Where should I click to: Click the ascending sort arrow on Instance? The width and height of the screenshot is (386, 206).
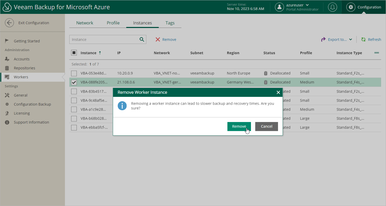[x=100, y=53]
